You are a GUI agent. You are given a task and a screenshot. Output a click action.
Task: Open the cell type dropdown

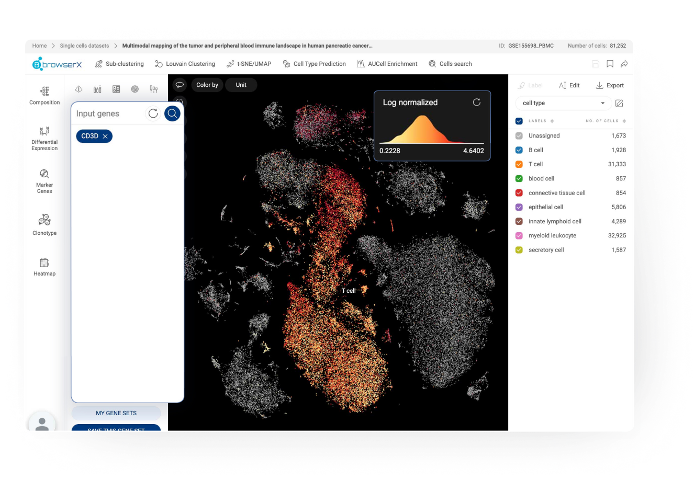pyautogui.click(x=563, y=103)
